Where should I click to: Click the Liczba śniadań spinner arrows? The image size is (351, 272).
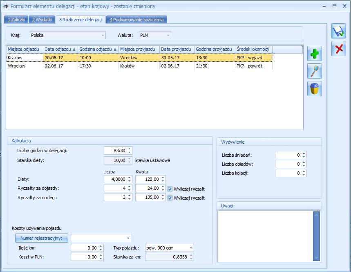(x=304, y=155)
